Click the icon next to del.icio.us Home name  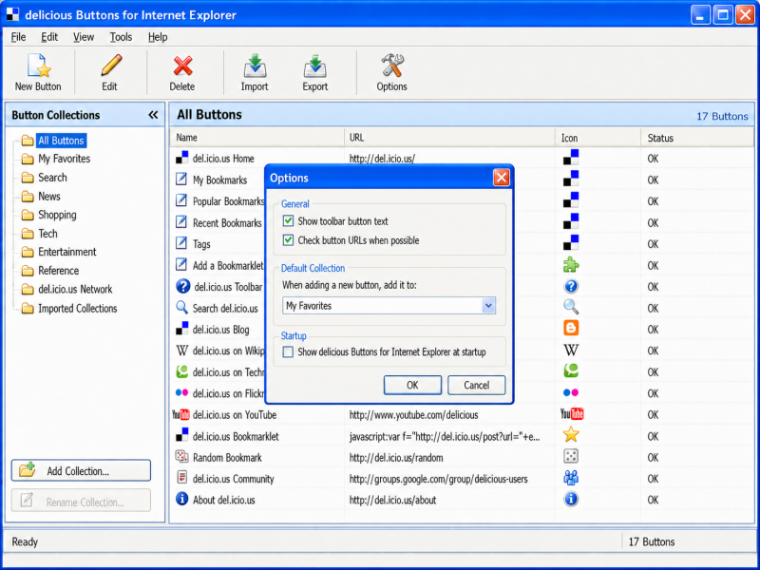181,157
